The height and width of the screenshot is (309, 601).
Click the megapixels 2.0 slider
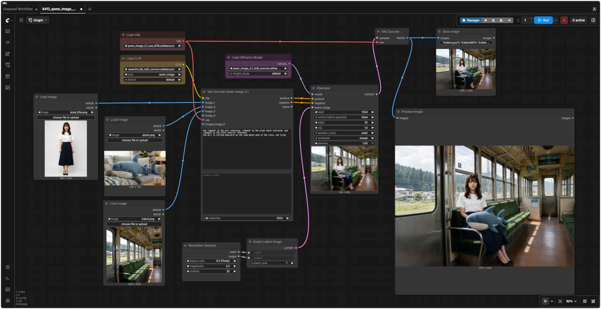coord(211,266)
